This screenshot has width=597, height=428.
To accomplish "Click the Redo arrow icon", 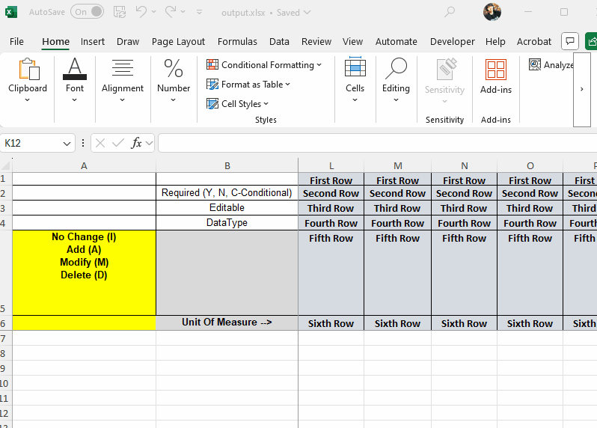I will pos(171,12).
